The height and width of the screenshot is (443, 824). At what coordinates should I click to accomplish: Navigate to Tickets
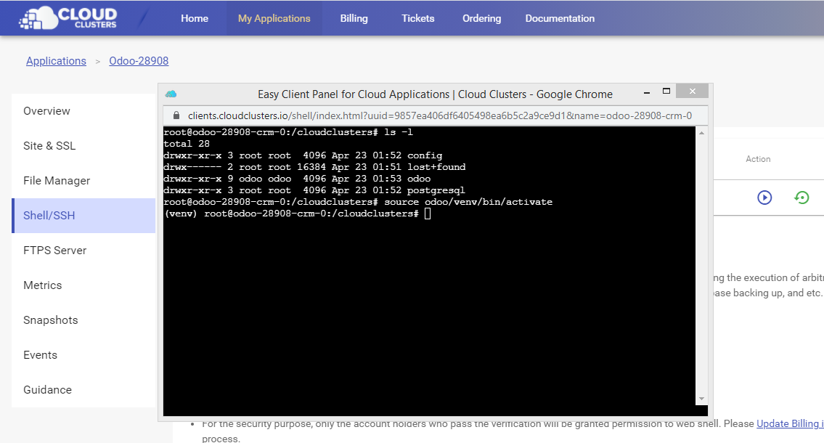417,18
